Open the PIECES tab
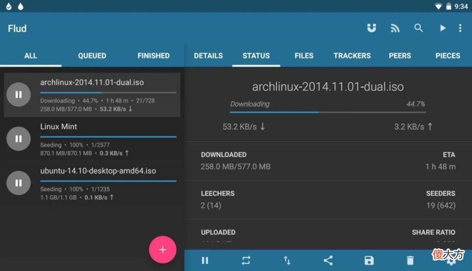 (448, 56)
